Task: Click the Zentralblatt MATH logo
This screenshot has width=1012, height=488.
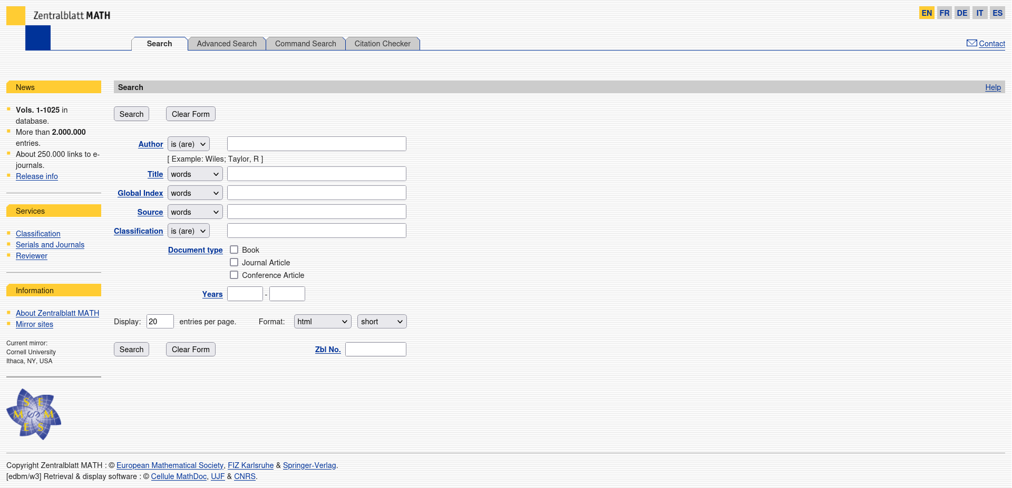Action: pyautogui.click(x=59, y=28)
